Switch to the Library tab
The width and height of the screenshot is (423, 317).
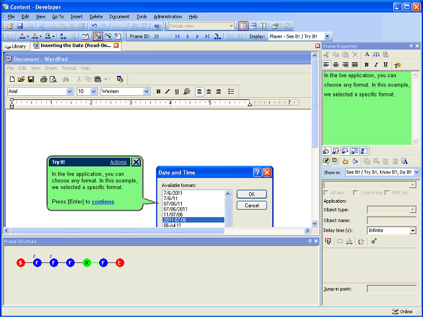tap(16, 46)
